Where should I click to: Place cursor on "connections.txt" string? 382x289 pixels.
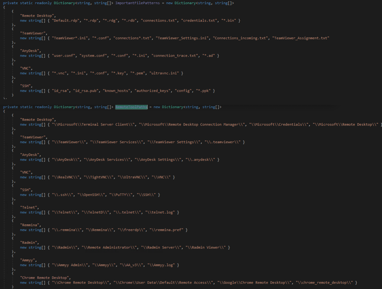pos(159,21)
